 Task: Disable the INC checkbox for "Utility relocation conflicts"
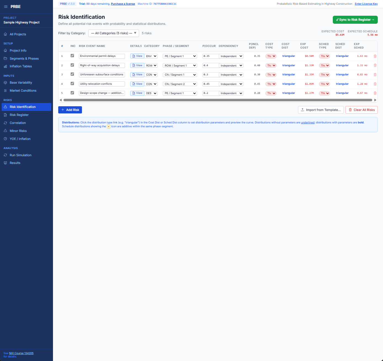click(x=72, y=83)
